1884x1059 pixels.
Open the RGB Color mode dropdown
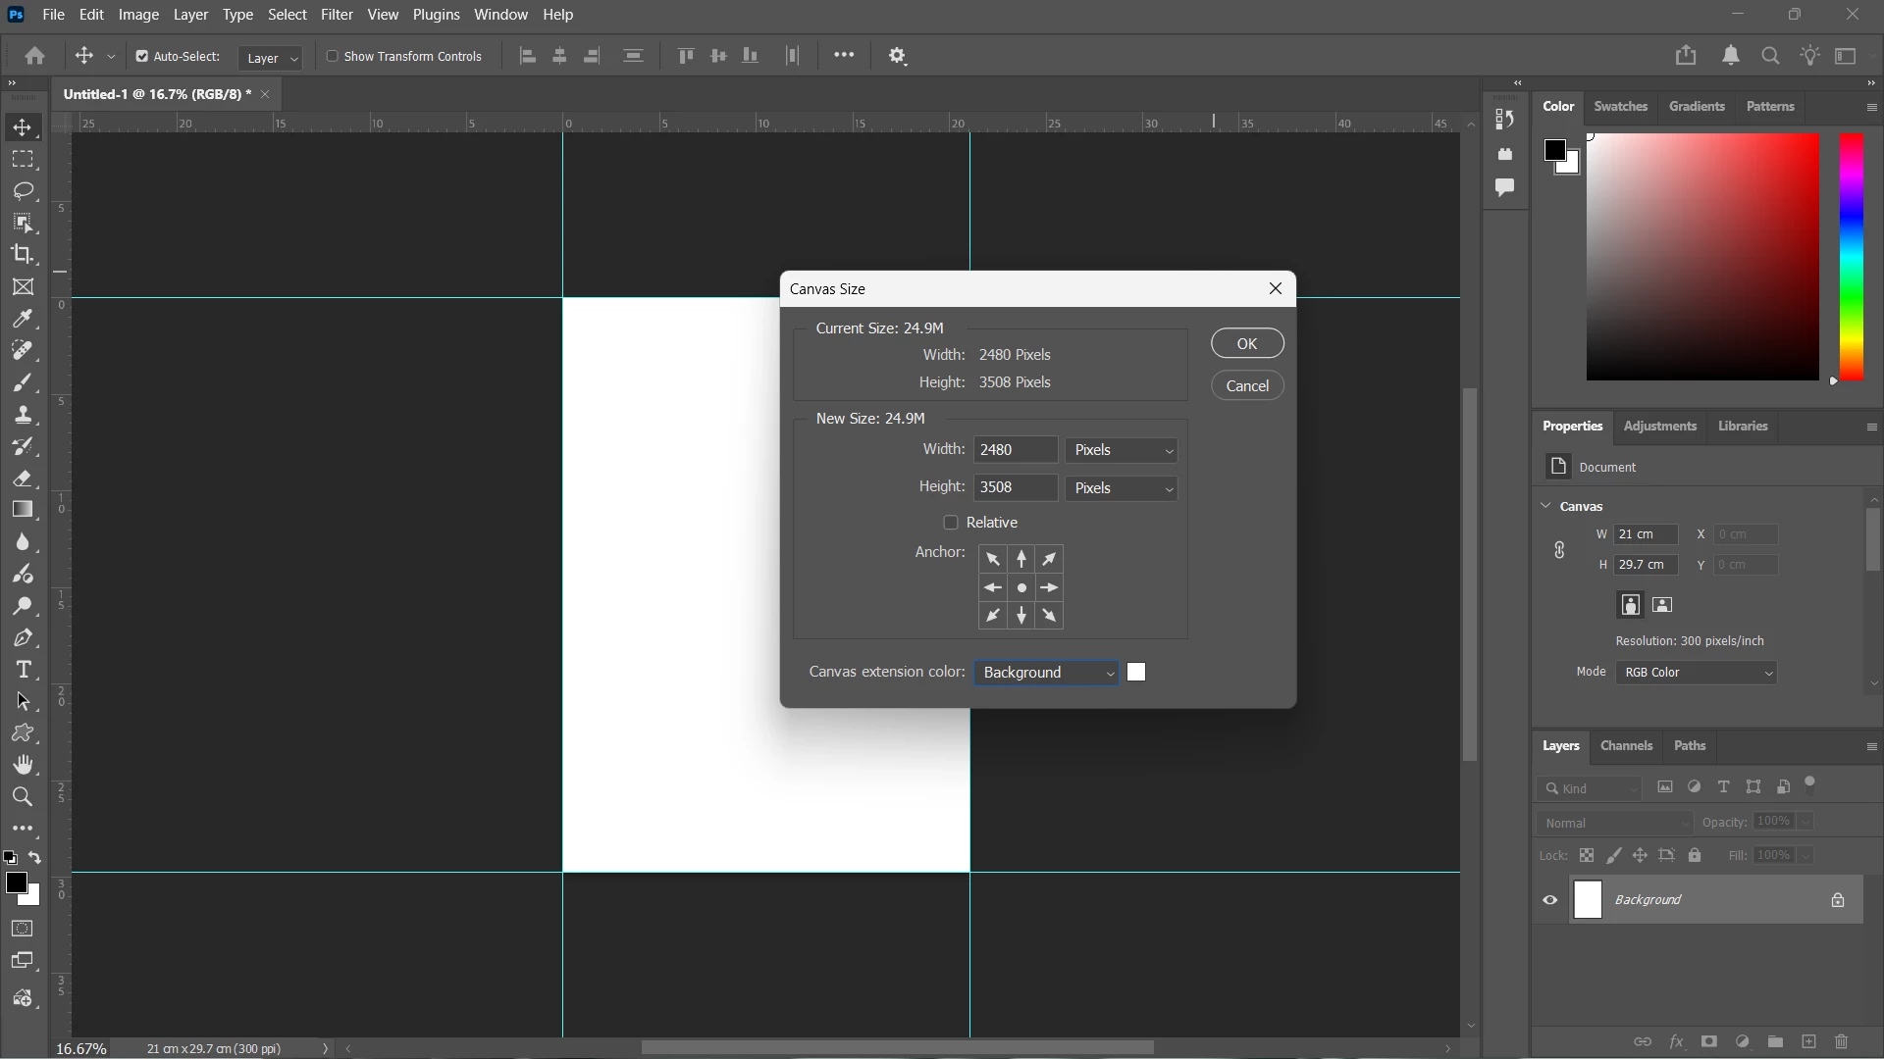[1697, 673]
